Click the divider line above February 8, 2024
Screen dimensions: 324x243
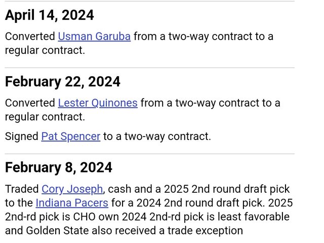coord(149,154)
